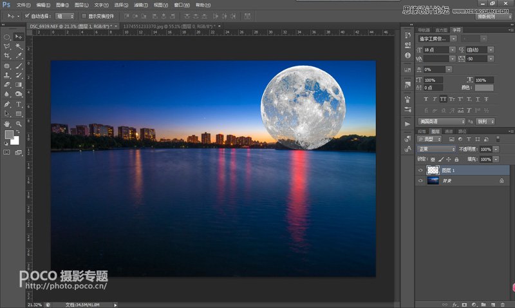This screenshot has width=515, height=308.
Task: Select the Clone Stamp tool
Action: 7,75
